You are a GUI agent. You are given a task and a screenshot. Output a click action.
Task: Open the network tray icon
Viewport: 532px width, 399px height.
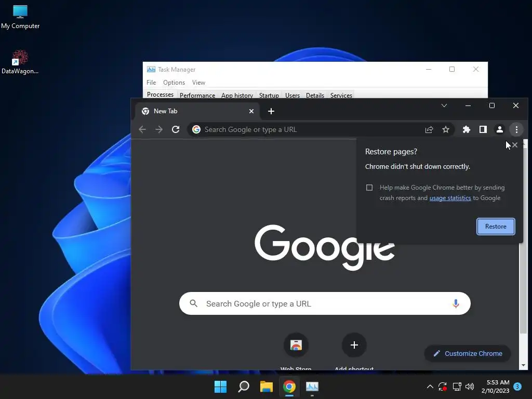(x=457, y=386)
